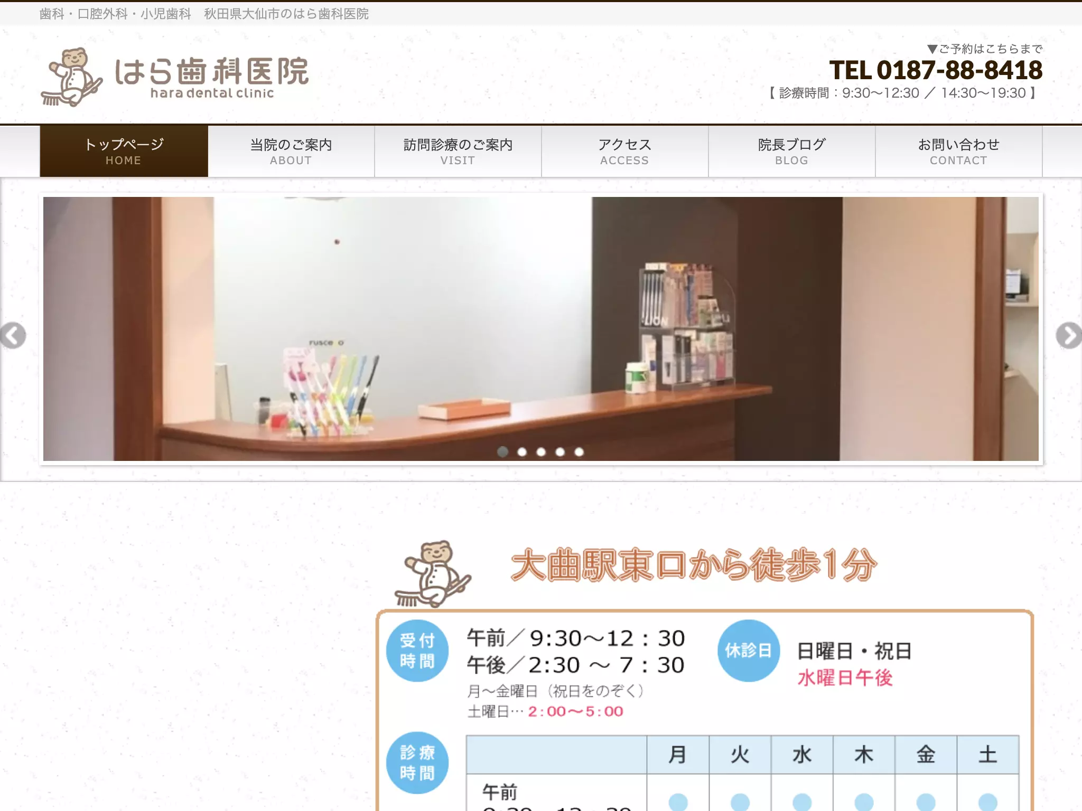Open 訪問診療のご案内 VISIT page
1082x811 pixels.
coord(458,152)
